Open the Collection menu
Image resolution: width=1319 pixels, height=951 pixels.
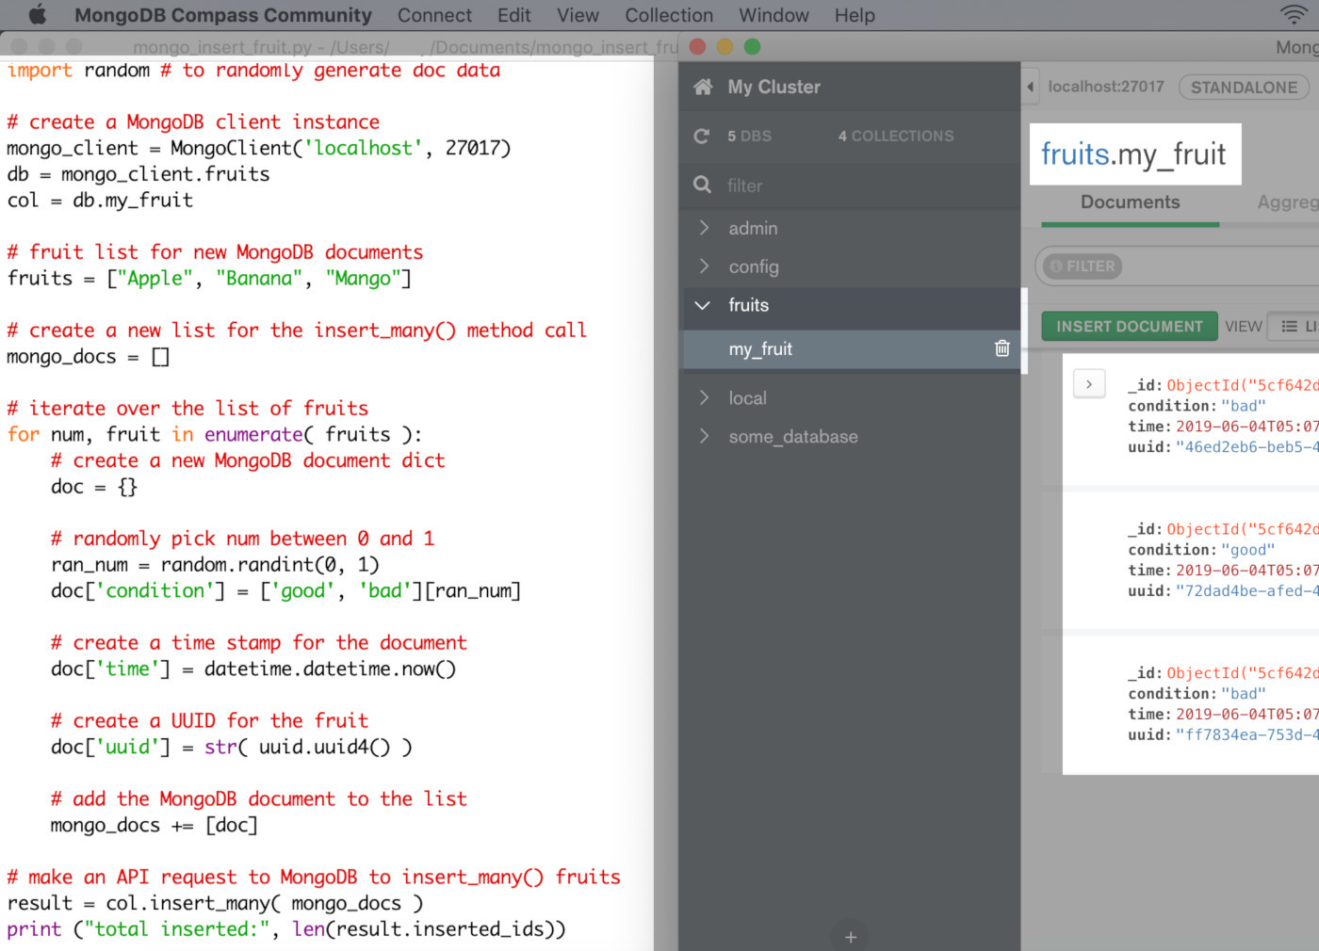coord(669,15)
